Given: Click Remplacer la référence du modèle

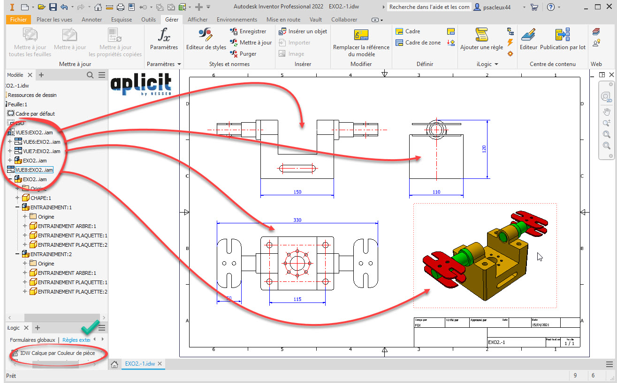Looking at the screenshot, I should coord(361,41).
